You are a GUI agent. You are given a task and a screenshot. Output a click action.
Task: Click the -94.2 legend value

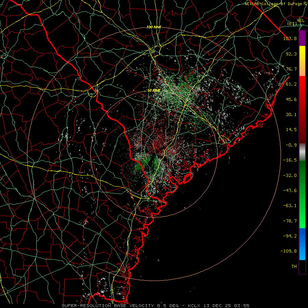point(290,236)
